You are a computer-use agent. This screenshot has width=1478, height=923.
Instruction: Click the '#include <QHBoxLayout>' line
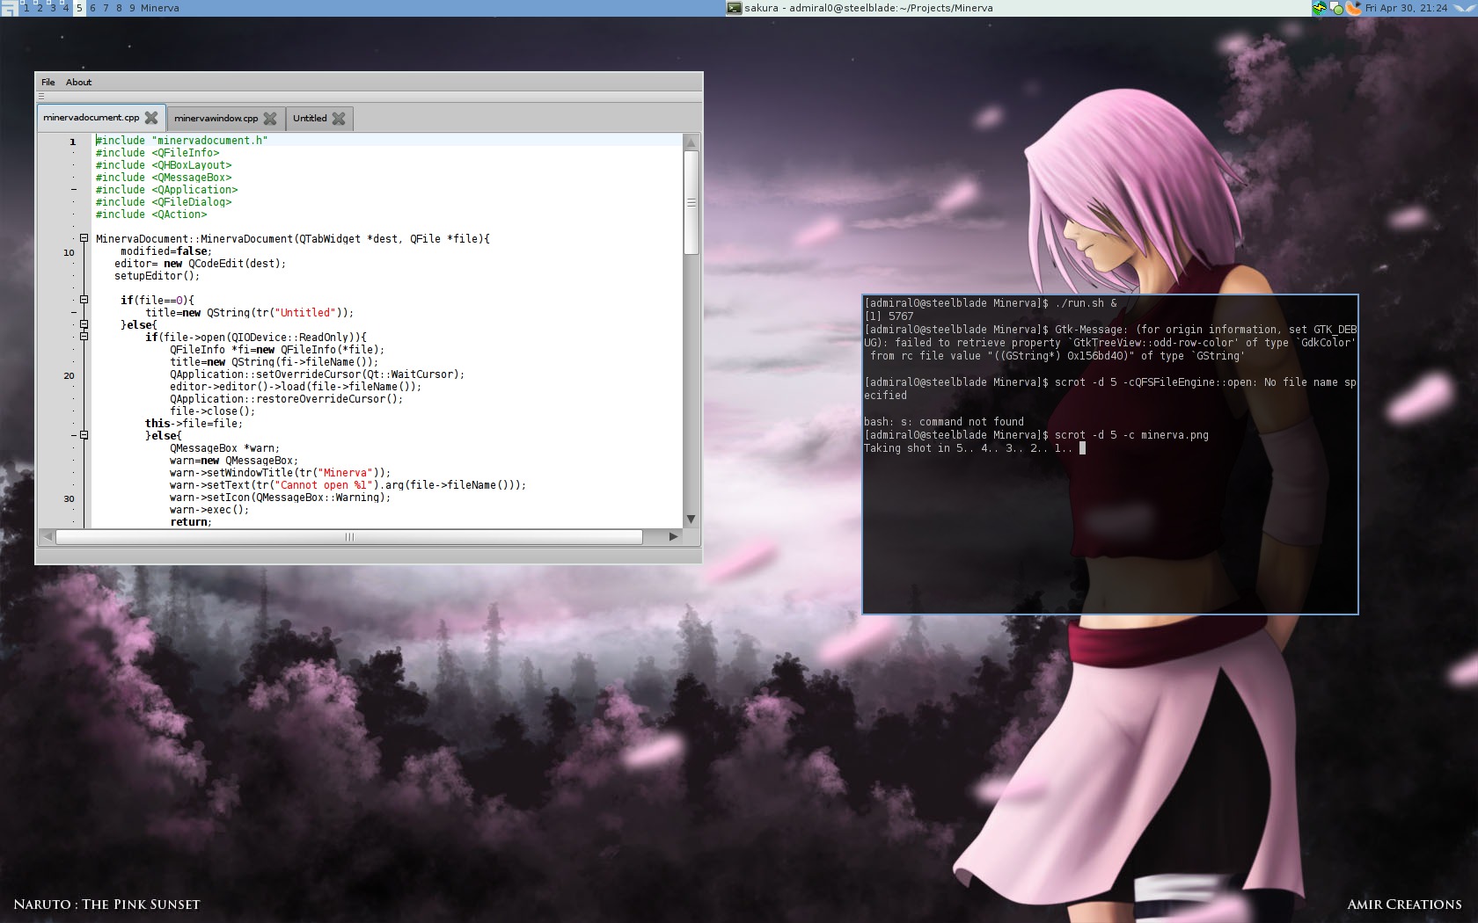[164, 165]
